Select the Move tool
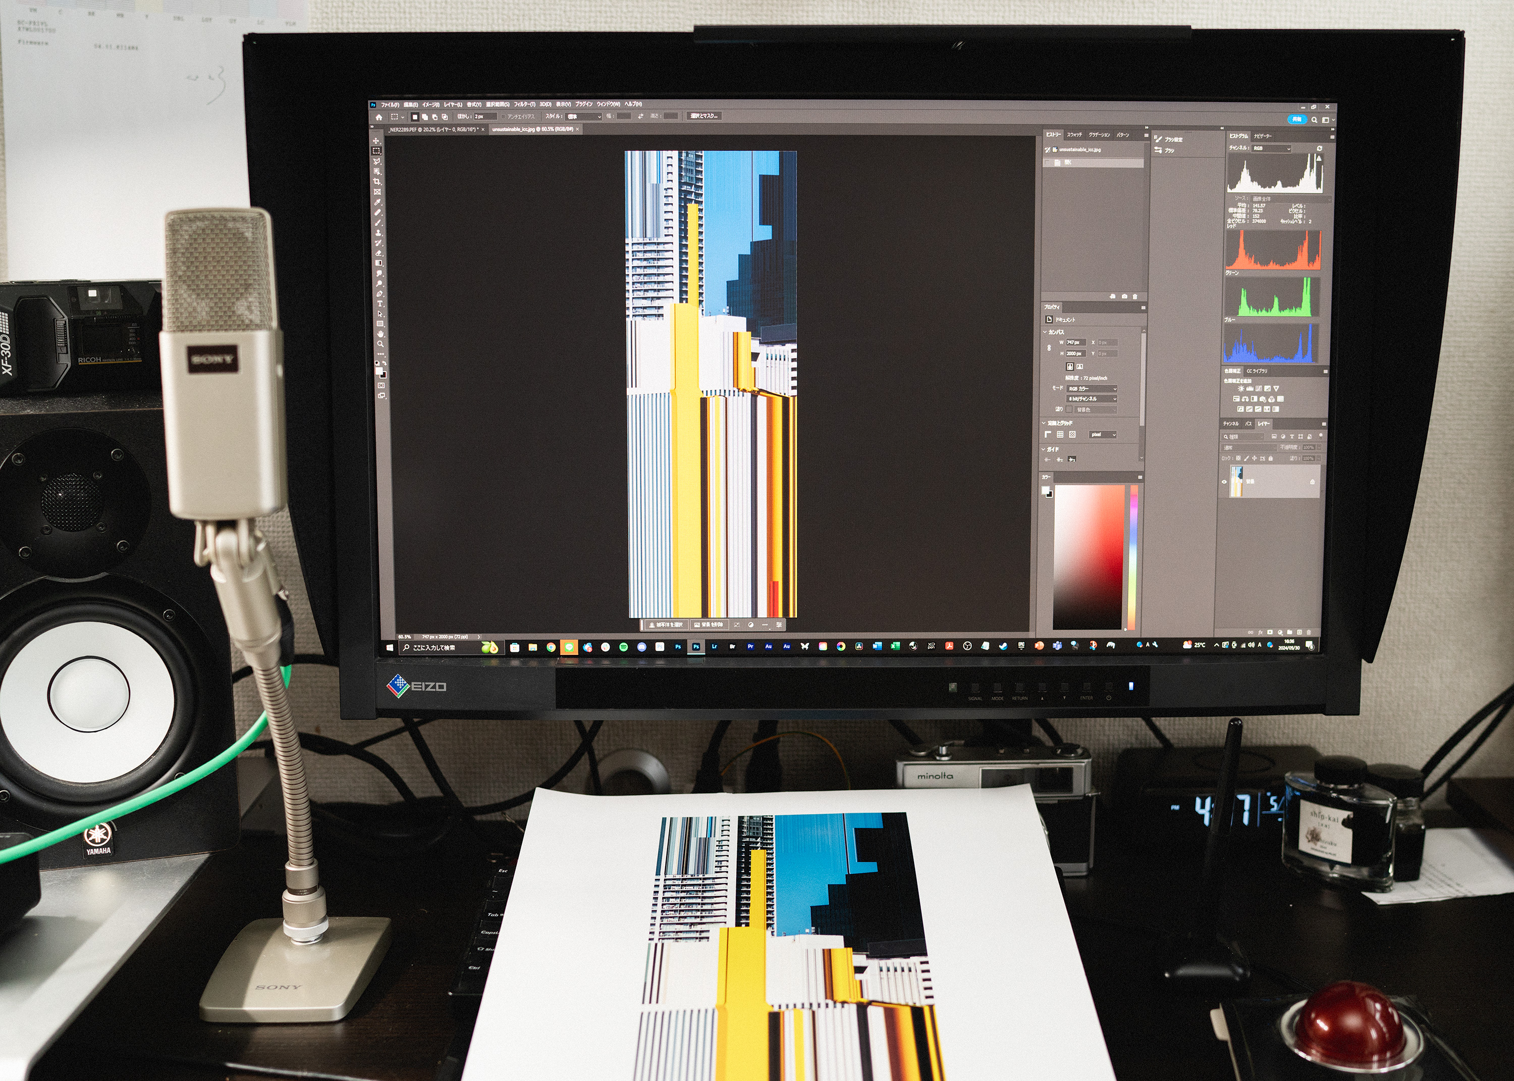 376,140
